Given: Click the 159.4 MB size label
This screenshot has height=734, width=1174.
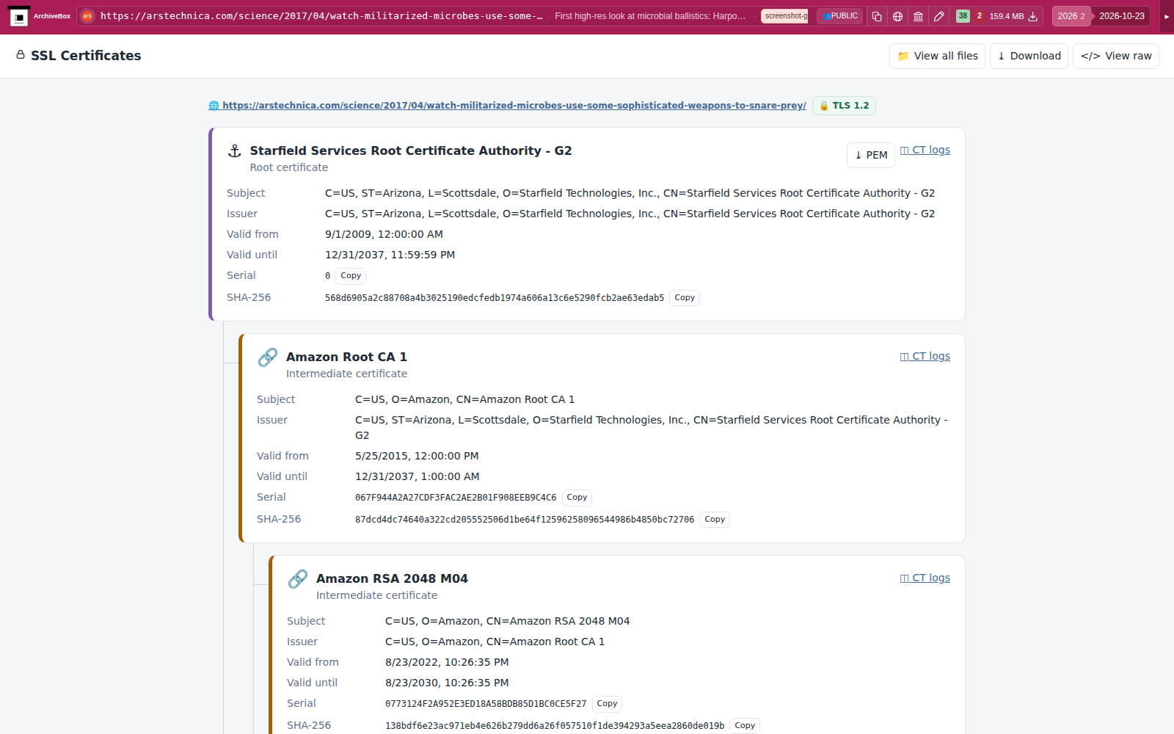Looking at the screenshot, I should [x=1007, y=16].
